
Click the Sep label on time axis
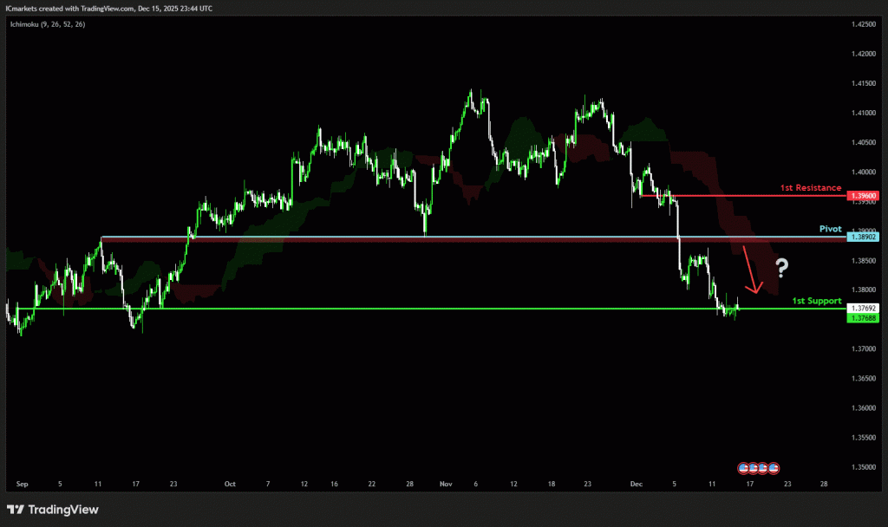23,485
